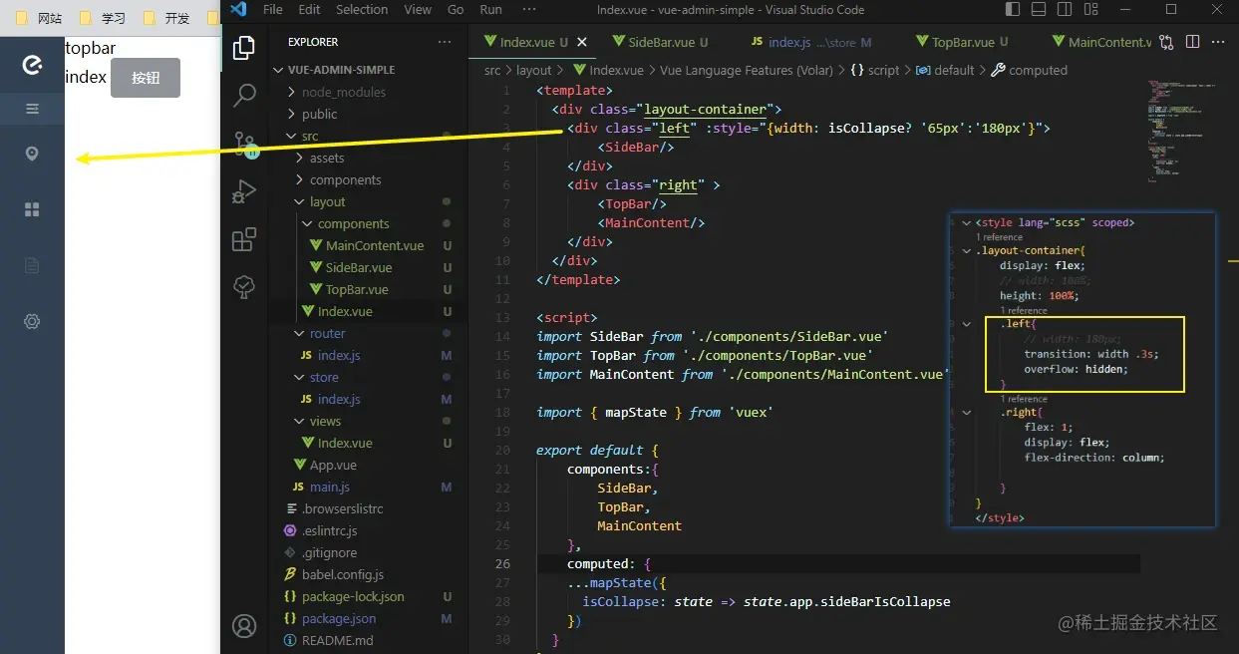Collapse the layout folder
The width and height of the screenshot is (1239, 654).
coord(327,201)
